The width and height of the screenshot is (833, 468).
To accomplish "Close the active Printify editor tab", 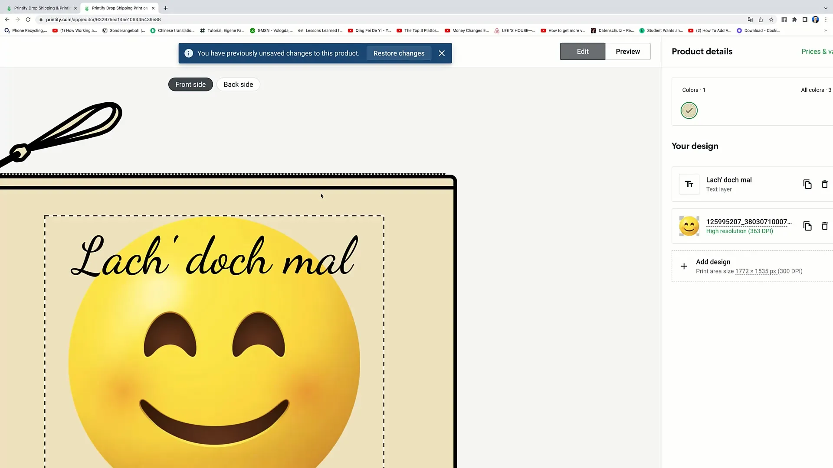I will [x=153, y=8].
